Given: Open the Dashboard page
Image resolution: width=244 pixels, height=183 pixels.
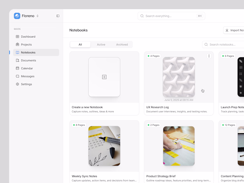Looking at the screenshot, I should click(x=36, y=37).
